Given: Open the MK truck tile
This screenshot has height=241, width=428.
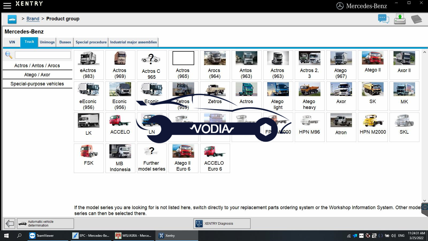Looking at the screenshot, I should point(404,96).
